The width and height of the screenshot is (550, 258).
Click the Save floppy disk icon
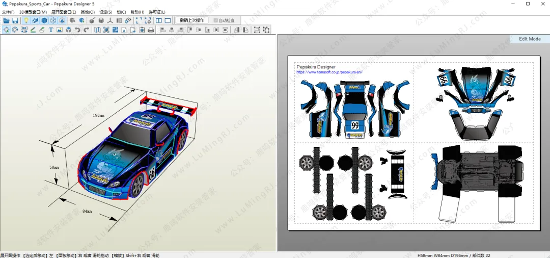tap(15, 20)
